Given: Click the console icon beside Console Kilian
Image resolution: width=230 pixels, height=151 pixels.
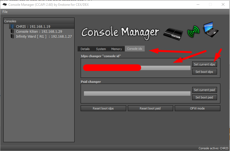Looking at the screenshot, I should click(12, 31).
